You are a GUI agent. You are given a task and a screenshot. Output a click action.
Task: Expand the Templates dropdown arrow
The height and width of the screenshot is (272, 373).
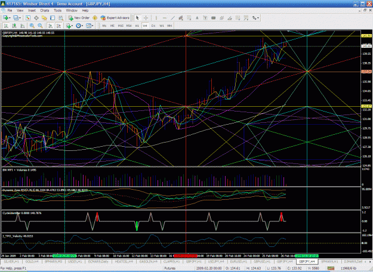click(93, 26)
